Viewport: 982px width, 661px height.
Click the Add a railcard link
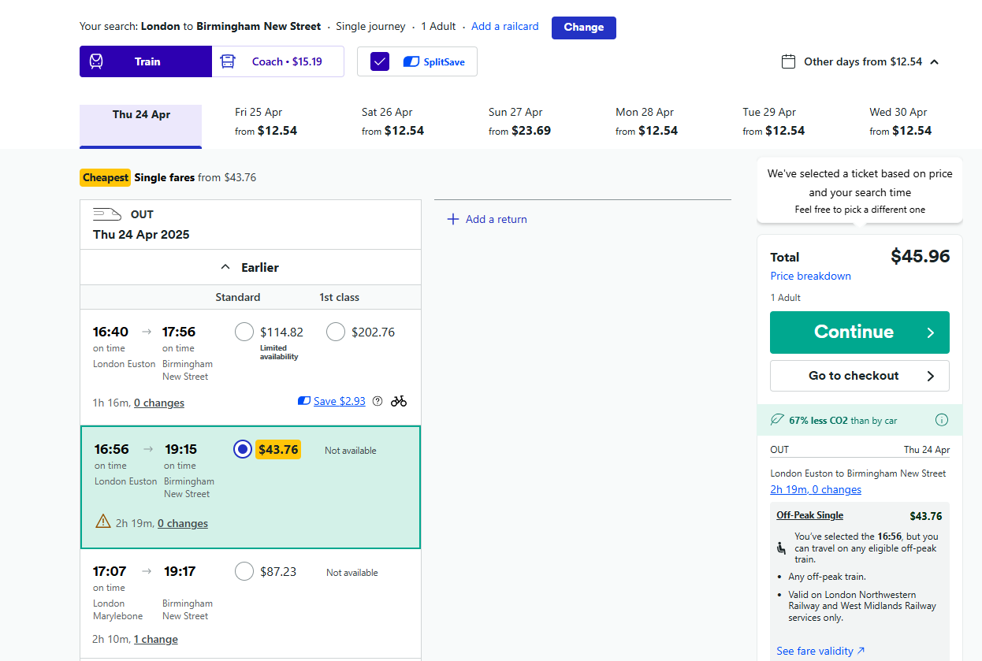504,26
